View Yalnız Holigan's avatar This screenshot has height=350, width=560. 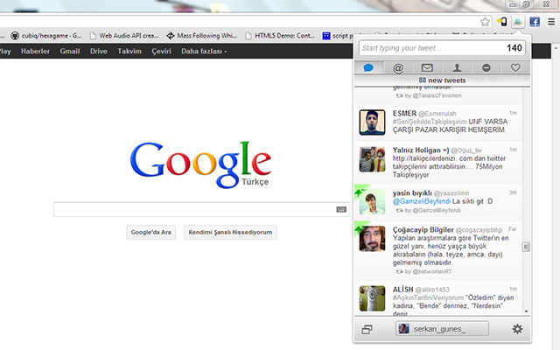(372, 159)
